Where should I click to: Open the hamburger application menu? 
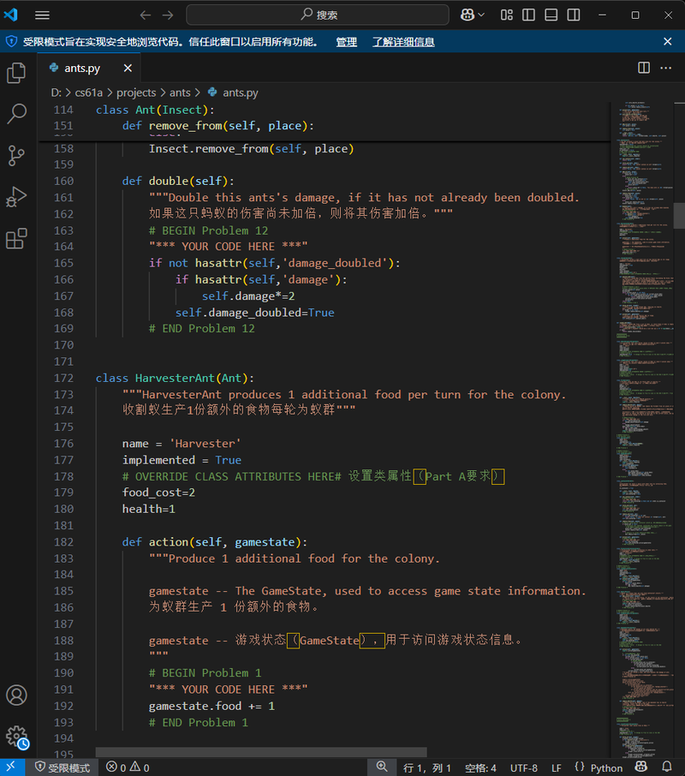pyautogui.click(x=42, y=15)
